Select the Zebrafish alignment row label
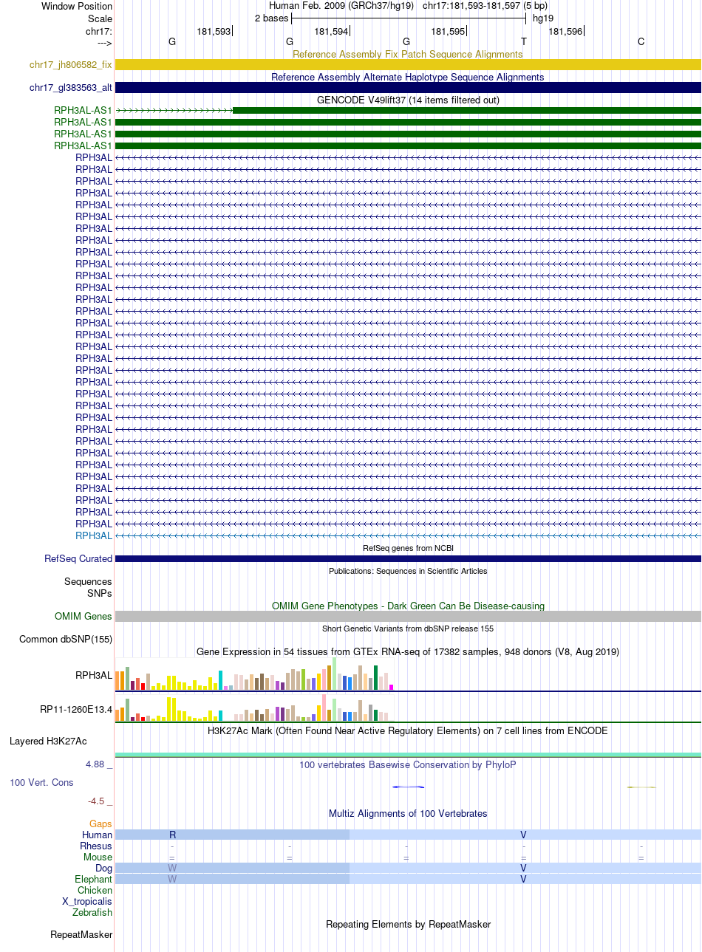This screenshot has height=952, width=702. [92, 912]
